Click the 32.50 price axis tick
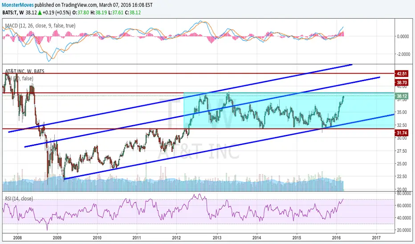The height and width of the screenshot is (244, 415). coord(402,125)
